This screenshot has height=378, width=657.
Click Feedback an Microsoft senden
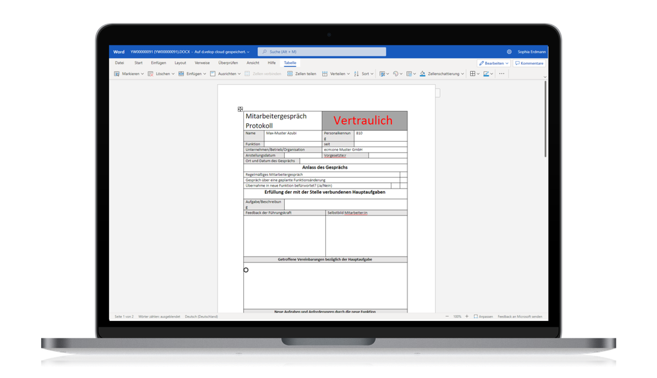pyautogui.click(x=520, y=316)
